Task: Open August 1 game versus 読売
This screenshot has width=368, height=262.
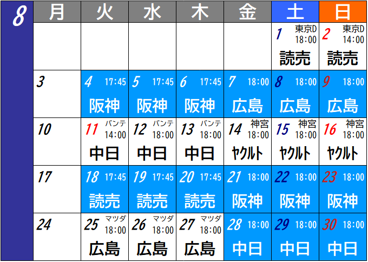Action: coord(295,47)
